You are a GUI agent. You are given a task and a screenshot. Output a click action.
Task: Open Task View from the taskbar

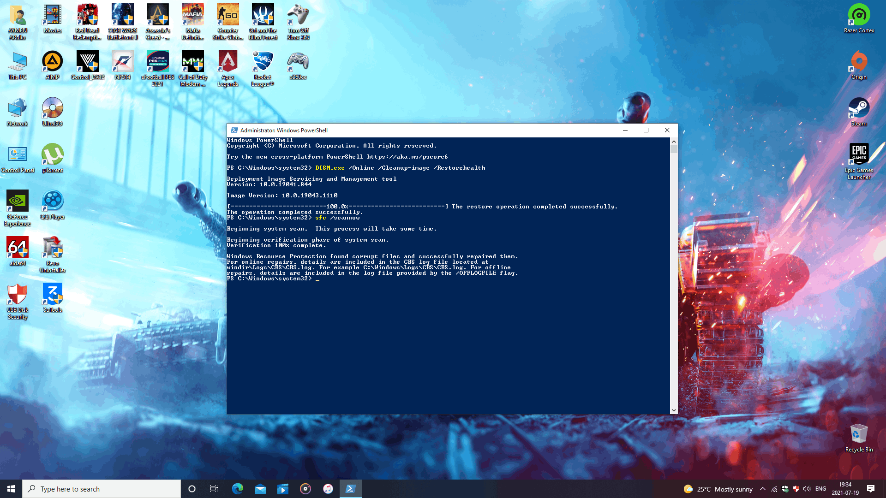214,489
